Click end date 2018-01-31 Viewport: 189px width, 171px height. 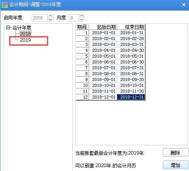(131, 33)
